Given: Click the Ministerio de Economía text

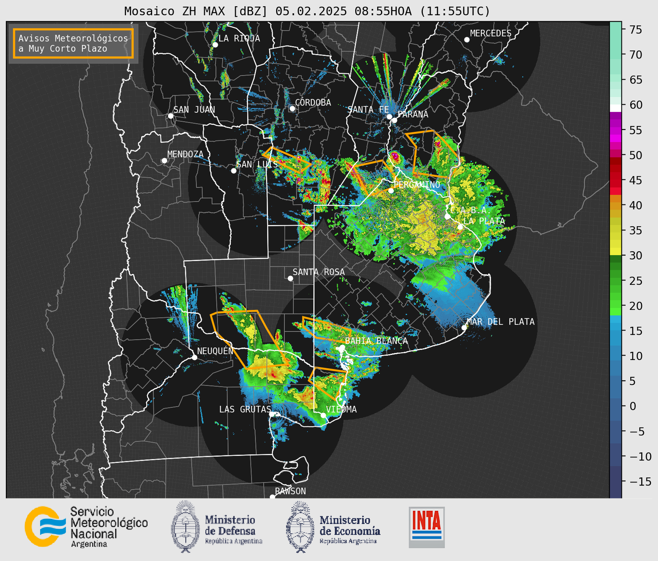Looking at the screenshot, I should pos(350,530).
